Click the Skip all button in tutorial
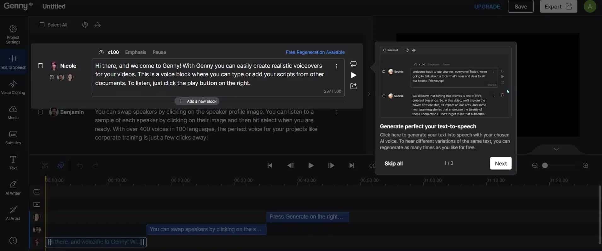The image size is (602, 251). pyautogui.click(x=393, y=163)
